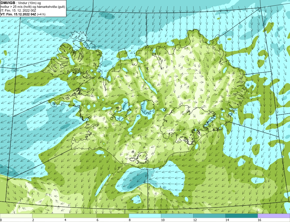Click the 10–12 m/s turquoise legend swatch
290x222 pixels.
pyautogui.click(x=177, y=216)
